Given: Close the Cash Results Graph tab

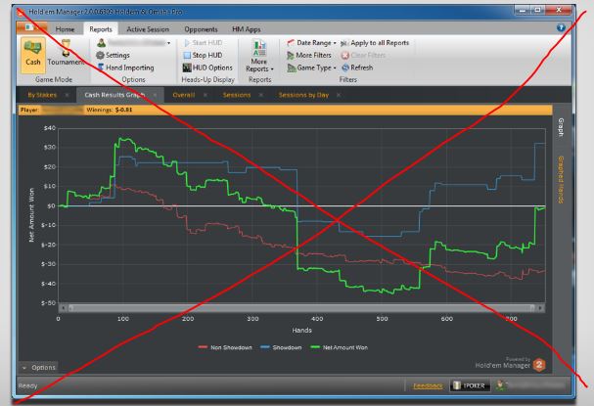Looking at the screenshot, I should 155,95.
